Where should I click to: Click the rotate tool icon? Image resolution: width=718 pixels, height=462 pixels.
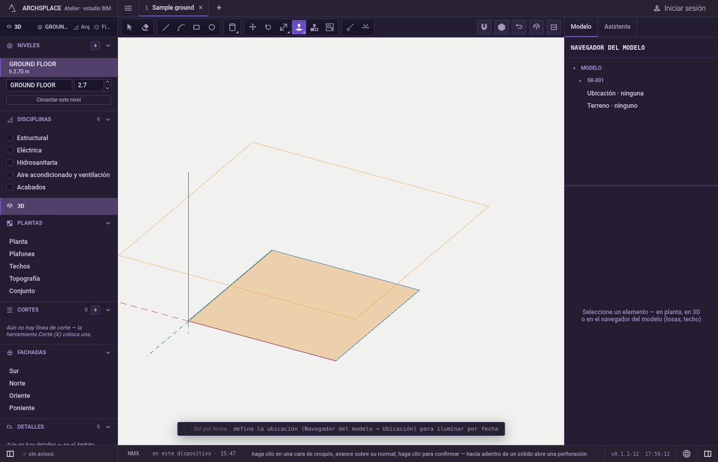click(x=268, y=27)
